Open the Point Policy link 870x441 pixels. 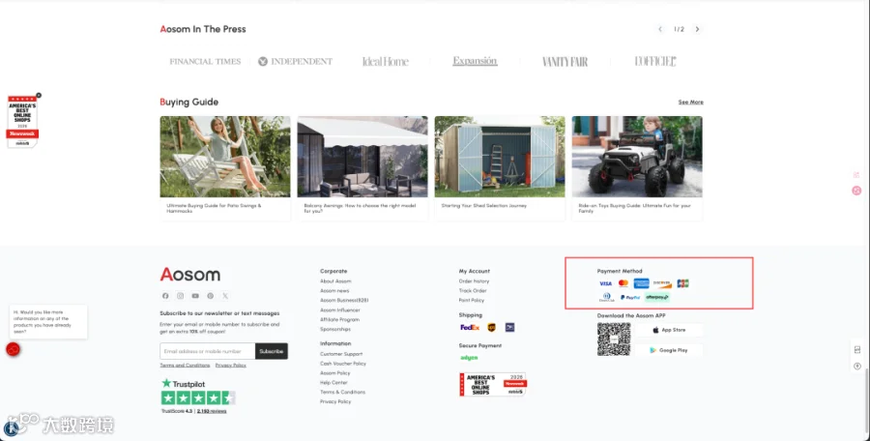point(472,301)
